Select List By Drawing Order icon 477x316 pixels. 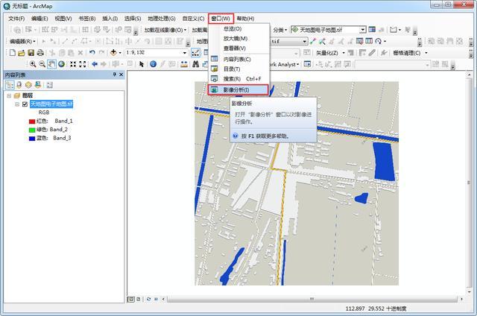coord(10,85)
